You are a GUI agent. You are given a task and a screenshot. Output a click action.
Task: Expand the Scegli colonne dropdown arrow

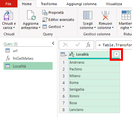[x=95, y=28]
